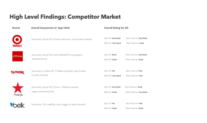The image size is (207, 123).
Task: Select the Macy's red star logo
Action: pos(18,89)
